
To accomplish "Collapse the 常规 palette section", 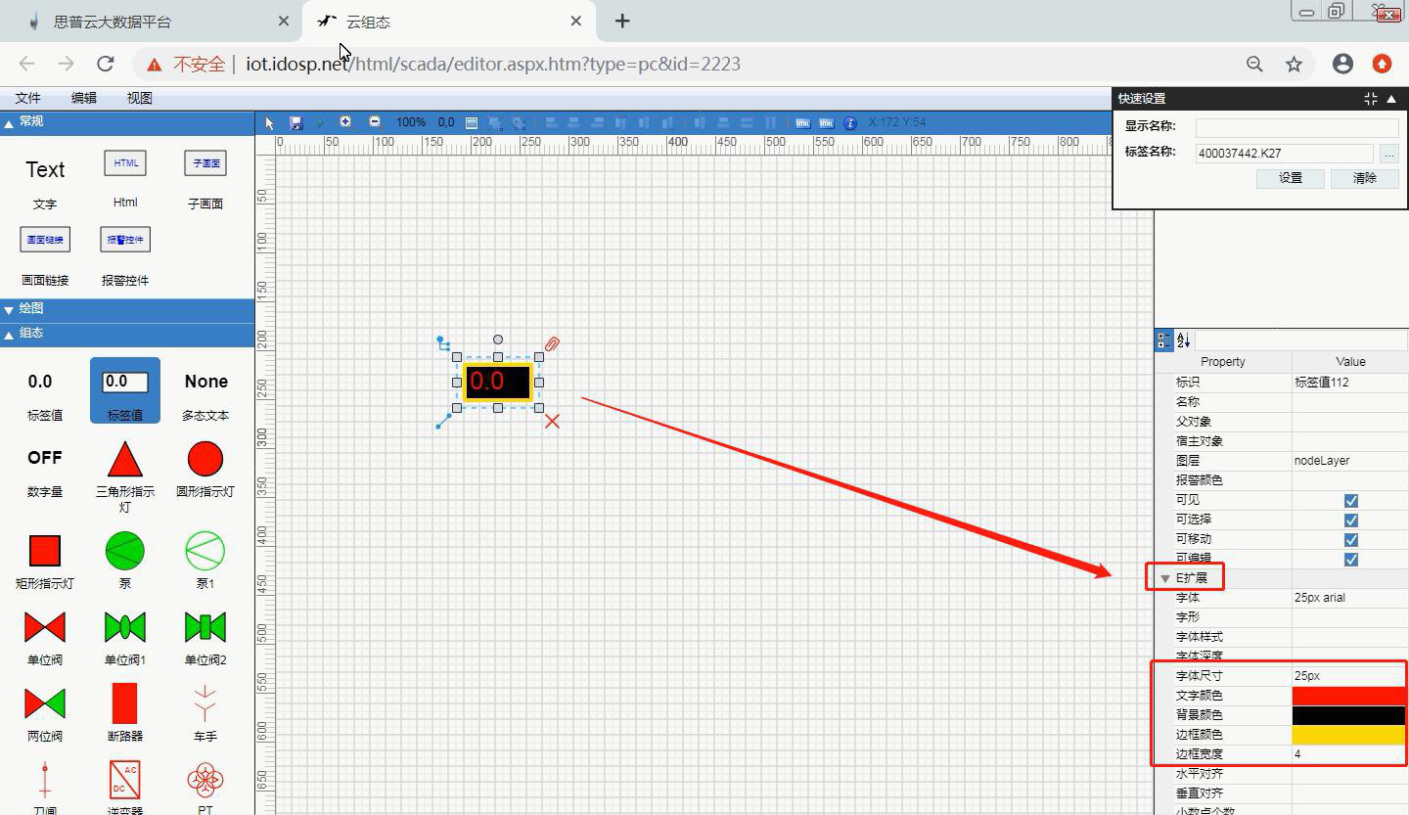I will 10,122.
